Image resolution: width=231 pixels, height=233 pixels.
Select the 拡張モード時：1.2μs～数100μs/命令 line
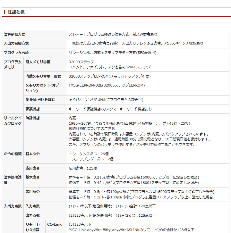141,197
